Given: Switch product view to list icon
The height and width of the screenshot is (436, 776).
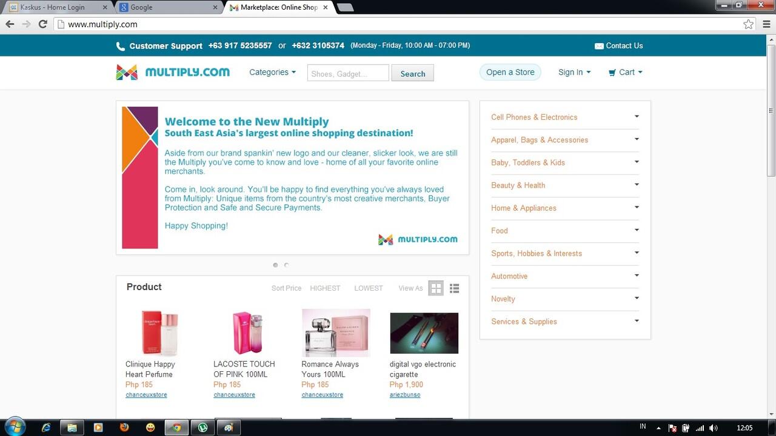Looking at the screenshot, I should click(x=454, y=288).
